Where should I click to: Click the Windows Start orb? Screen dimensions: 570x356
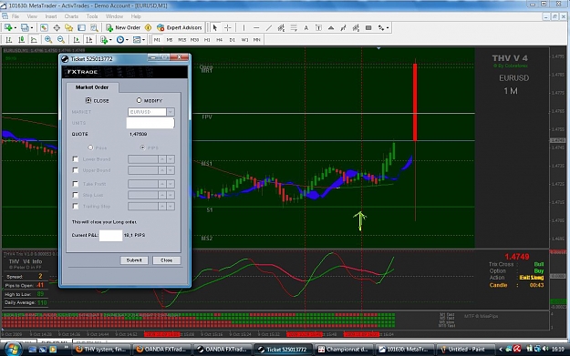13,349
